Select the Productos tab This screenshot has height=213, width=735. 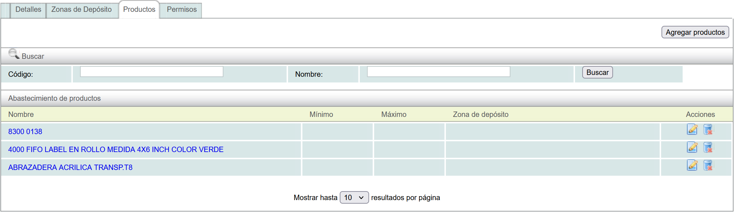pyautogui.click(x=139, y=10)
